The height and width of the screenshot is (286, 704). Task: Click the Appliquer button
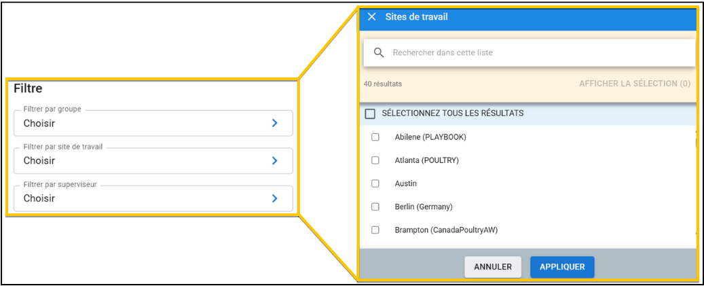561,267
